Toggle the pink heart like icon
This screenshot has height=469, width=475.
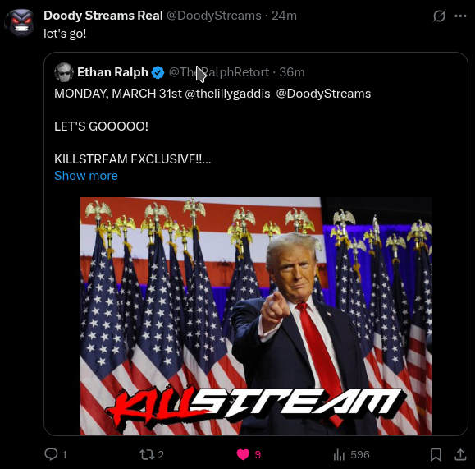pyautogui.click(x=243, y=454)
